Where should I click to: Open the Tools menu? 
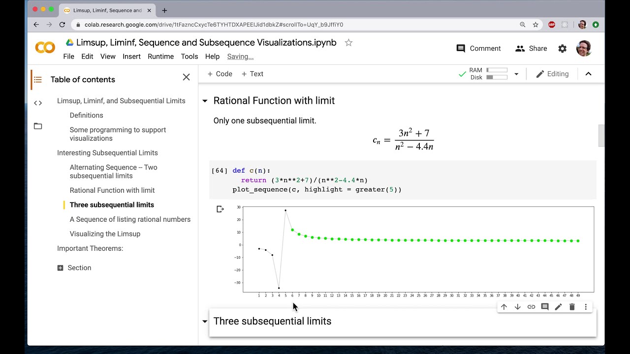pos(189,57)
